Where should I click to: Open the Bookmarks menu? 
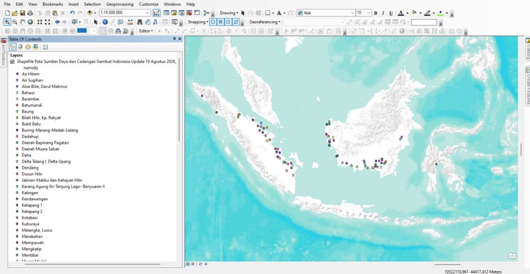click(x=53, y=4)
